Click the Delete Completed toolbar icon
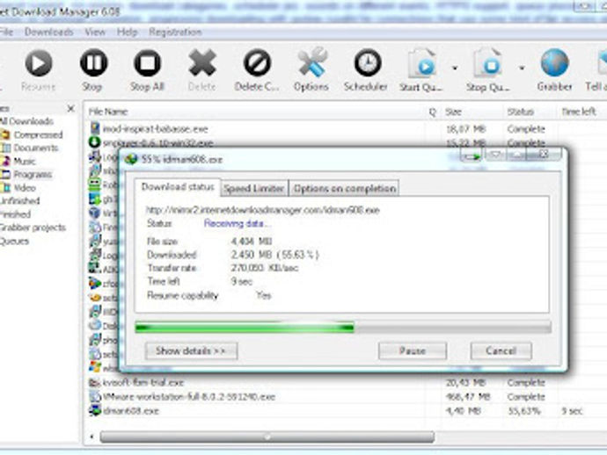 (257, 62)
